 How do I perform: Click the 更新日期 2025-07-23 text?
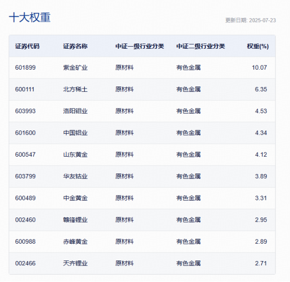[250, 20]
